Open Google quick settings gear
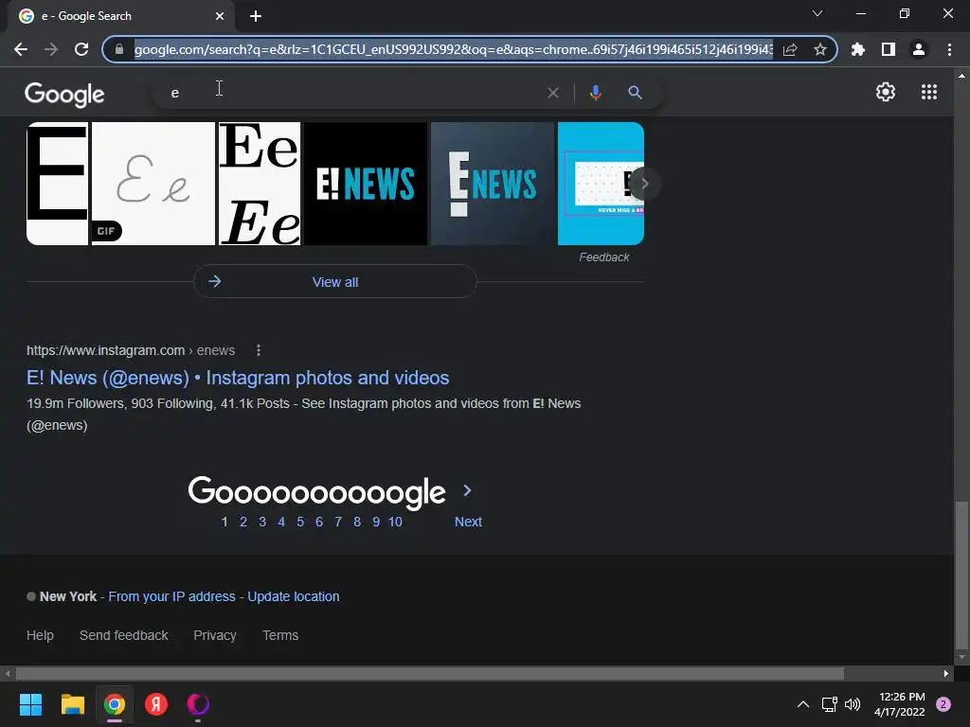Image resolution: width=970 pixels, height=727 pixels. point(886,92)
